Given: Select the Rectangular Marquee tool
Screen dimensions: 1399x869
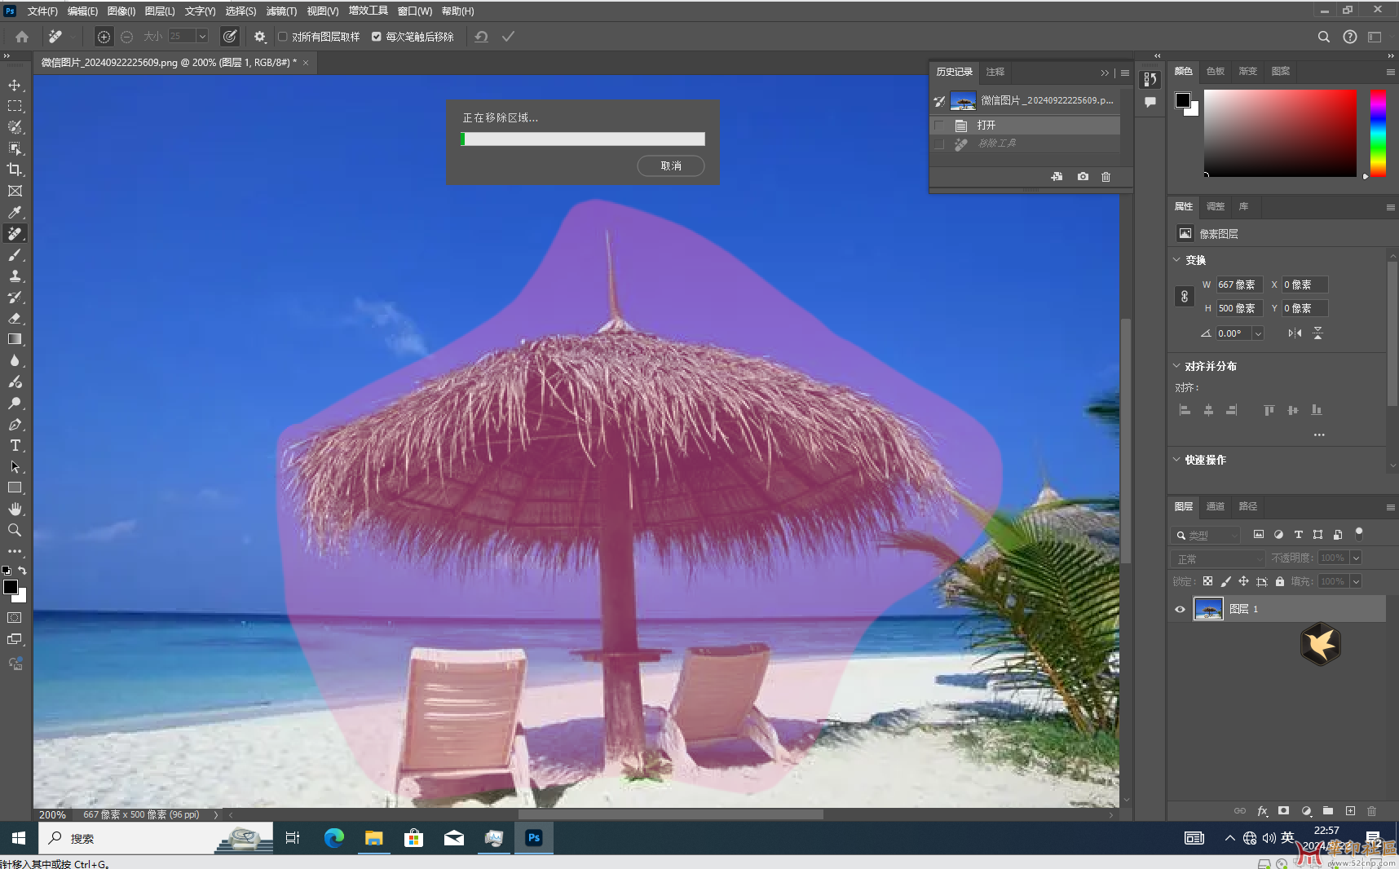Looking at the screenshot, I should pyautogui.click(x=15, y=106).
